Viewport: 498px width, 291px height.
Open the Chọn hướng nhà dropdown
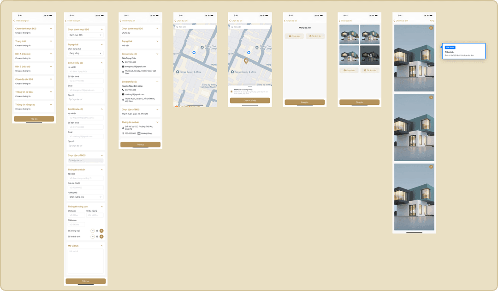85,197
